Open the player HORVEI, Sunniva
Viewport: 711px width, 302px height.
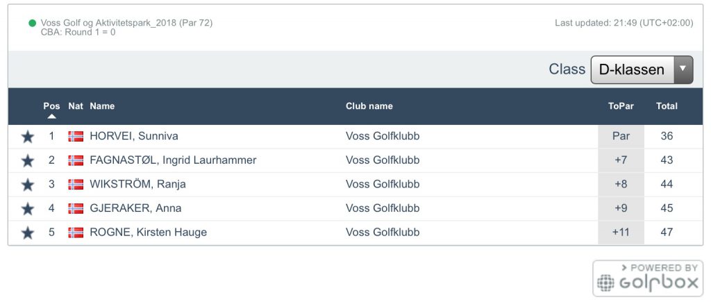pos(133,136)
